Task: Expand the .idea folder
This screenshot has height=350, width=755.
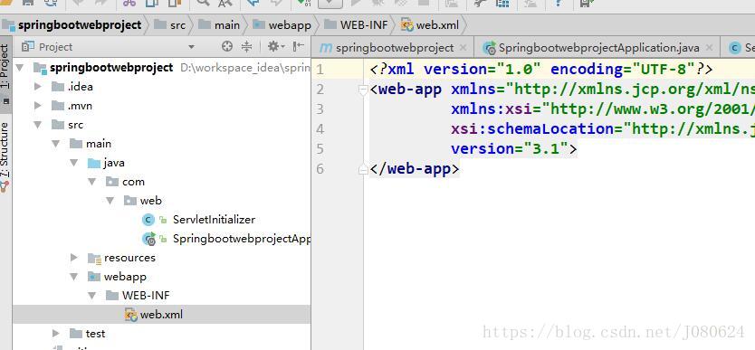Action: (x=38, y=87)
